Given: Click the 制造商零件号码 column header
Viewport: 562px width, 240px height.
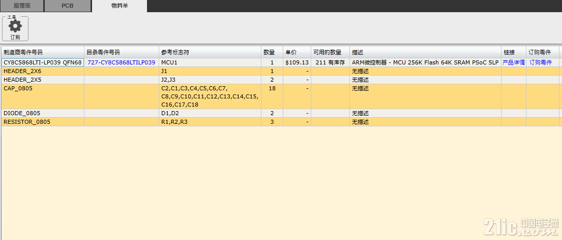Looking at the screenshot, I should 43,52.
